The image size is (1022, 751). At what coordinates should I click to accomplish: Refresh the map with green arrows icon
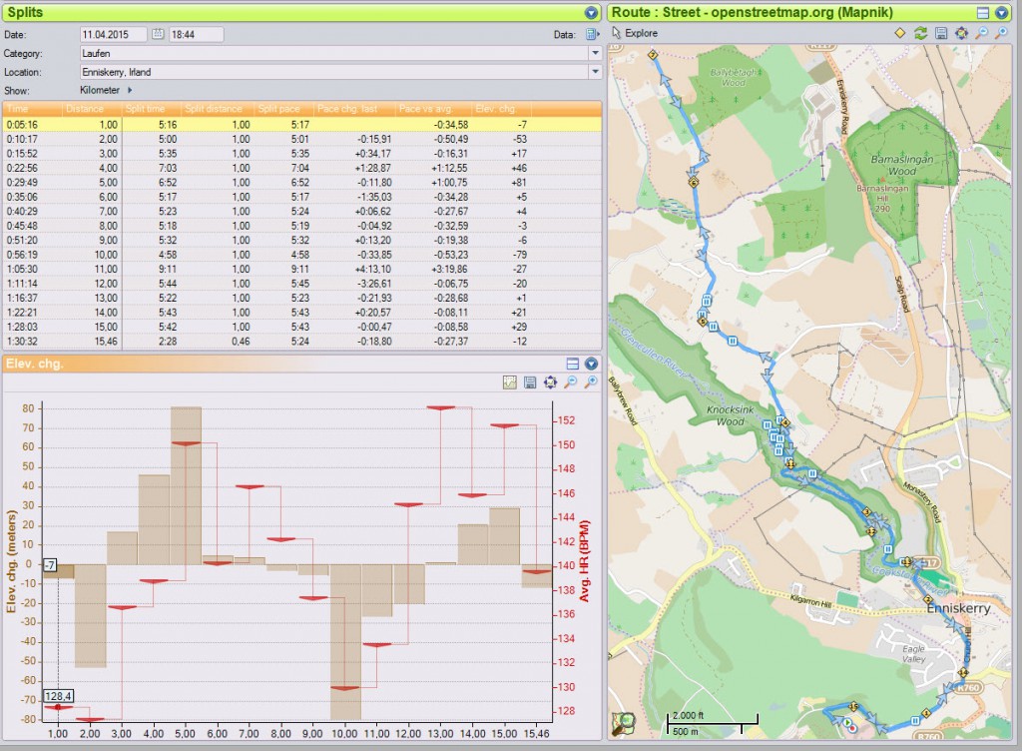pos(920,33)
